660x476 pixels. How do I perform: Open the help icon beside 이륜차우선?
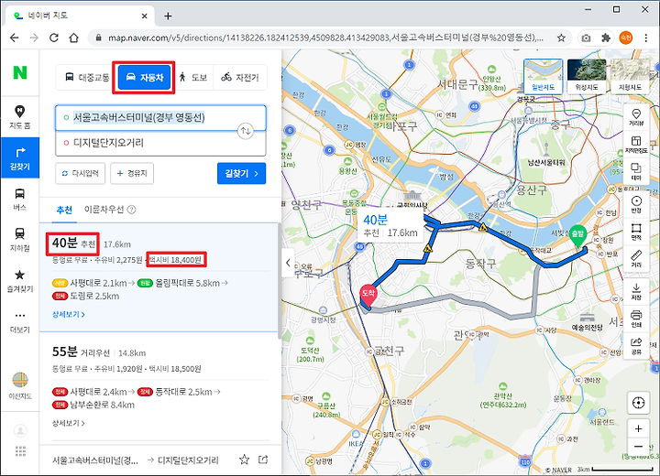(x=131, y=210)
